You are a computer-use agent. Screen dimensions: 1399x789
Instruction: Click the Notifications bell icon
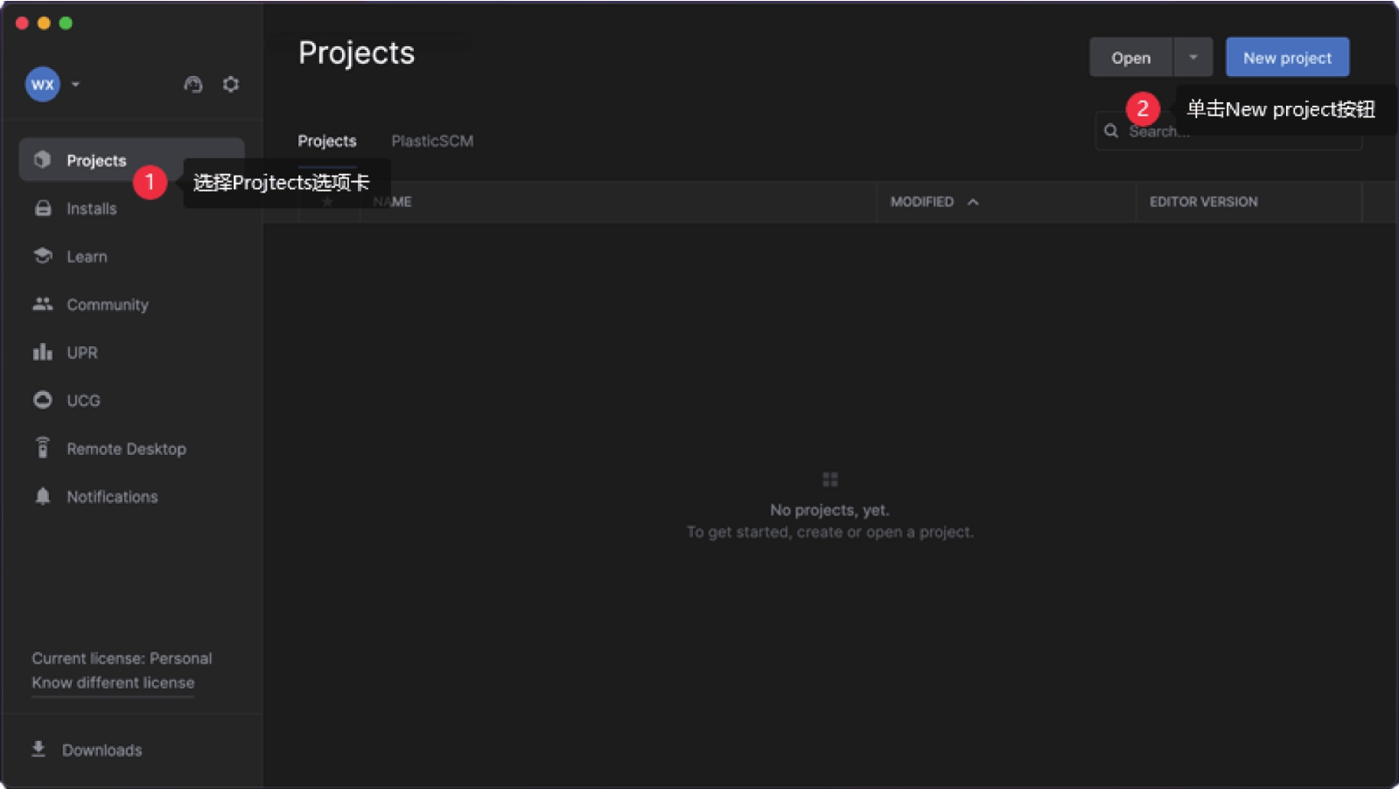[x=43, y=496]
